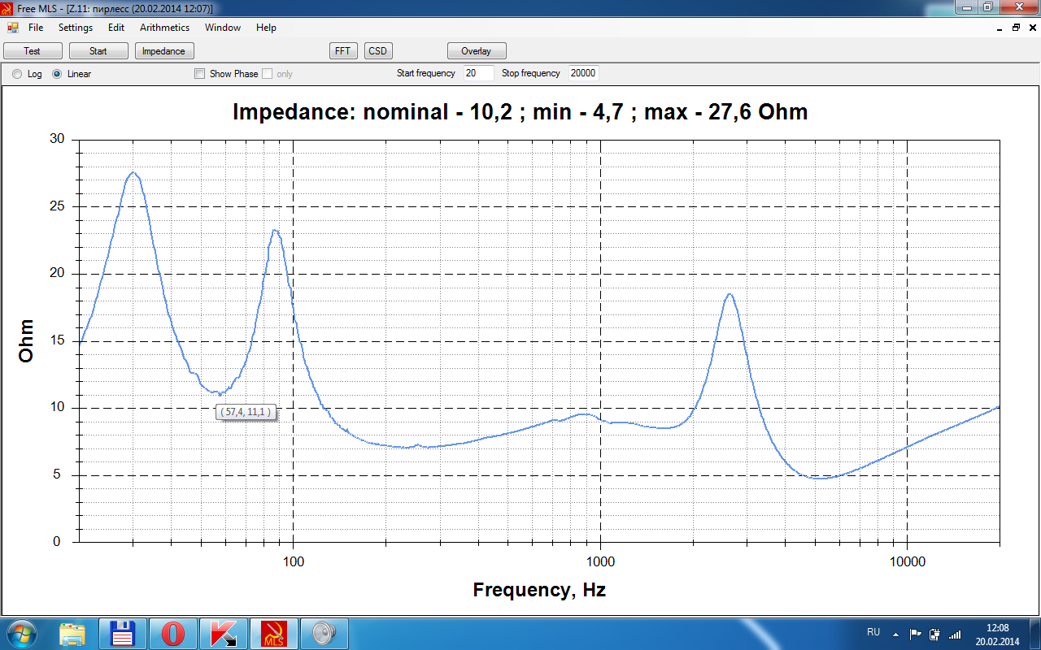
Task: Tick the 'only' checkbox
Action: pos(267,74)
